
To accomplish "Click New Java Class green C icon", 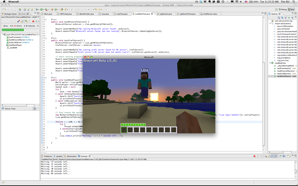I will [x=56, y=10].
